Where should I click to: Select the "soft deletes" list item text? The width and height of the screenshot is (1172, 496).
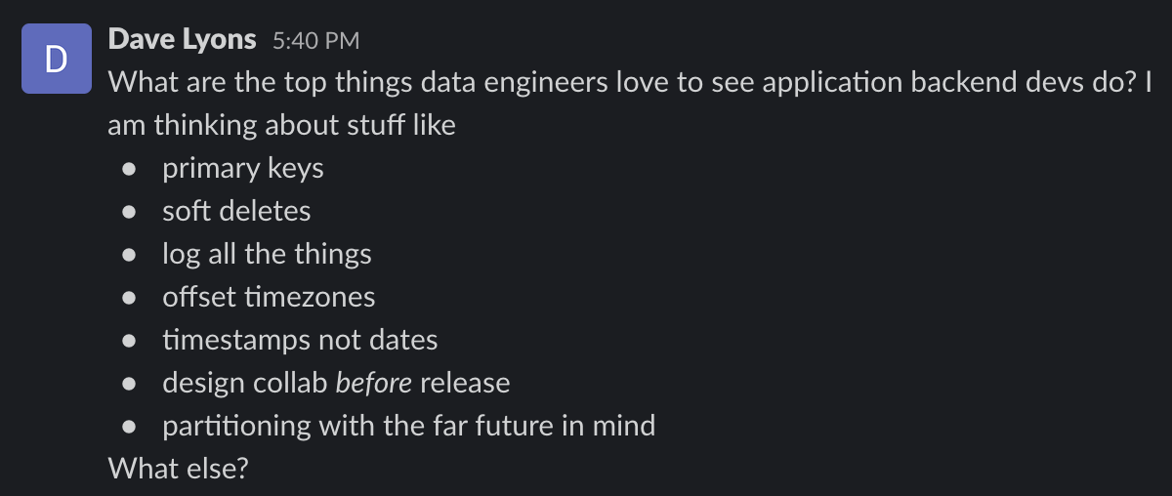tap(236, 212)
